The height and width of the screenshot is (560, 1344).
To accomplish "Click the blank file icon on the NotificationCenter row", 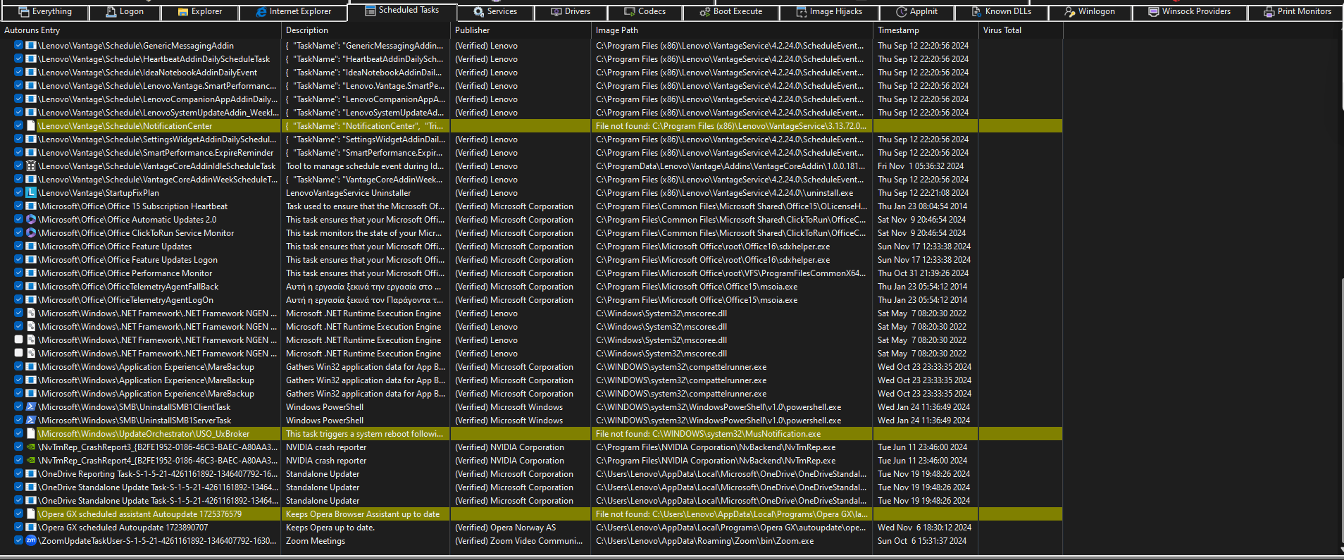I will point(31,126).
